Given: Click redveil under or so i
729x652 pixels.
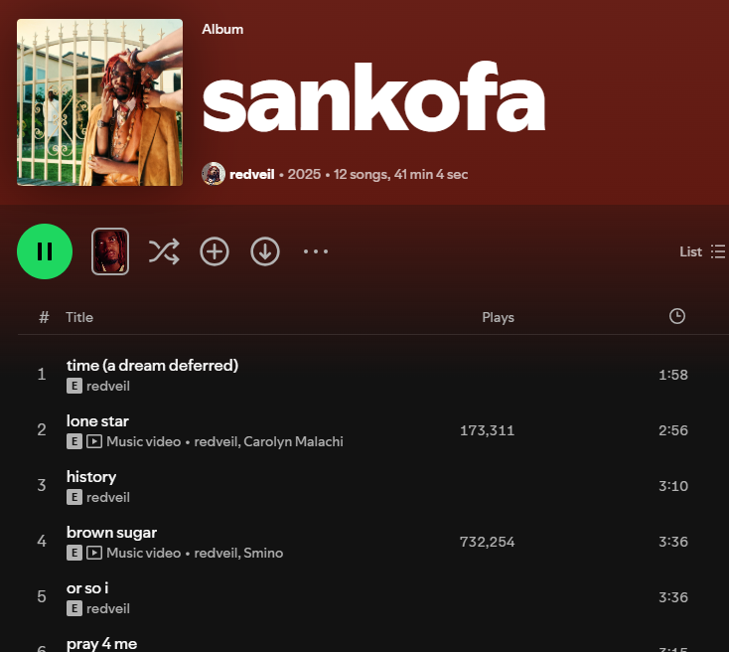Looking at the screenshot, I should (x=108, y=608).
